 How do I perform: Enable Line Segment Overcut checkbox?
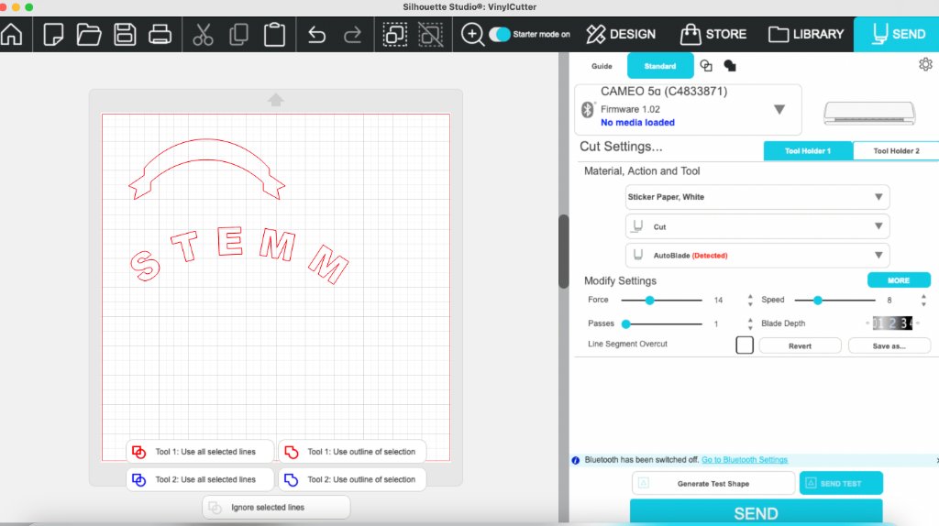[745, 345]
